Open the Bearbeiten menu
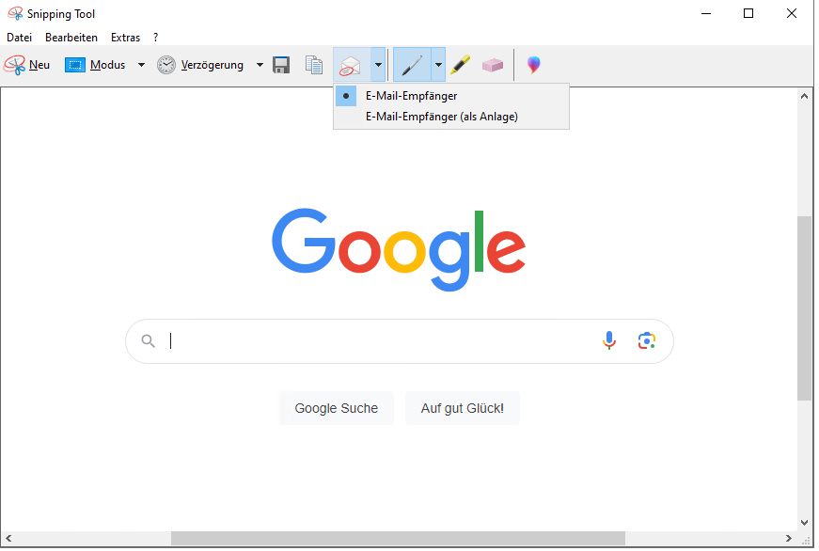Screen dimensions: 819x551 tap(71, 38)
